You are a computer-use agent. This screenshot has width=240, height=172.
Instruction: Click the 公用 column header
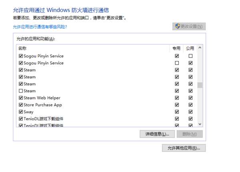point(190,48)
